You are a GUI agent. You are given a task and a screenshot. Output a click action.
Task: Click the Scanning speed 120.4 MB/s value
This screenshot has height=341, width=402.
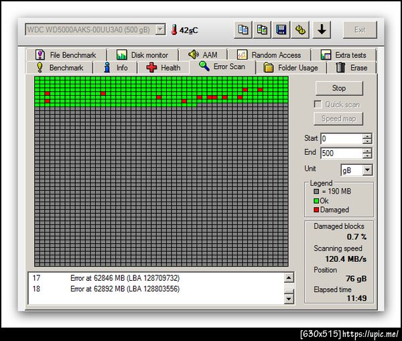(x=346, y=259)
